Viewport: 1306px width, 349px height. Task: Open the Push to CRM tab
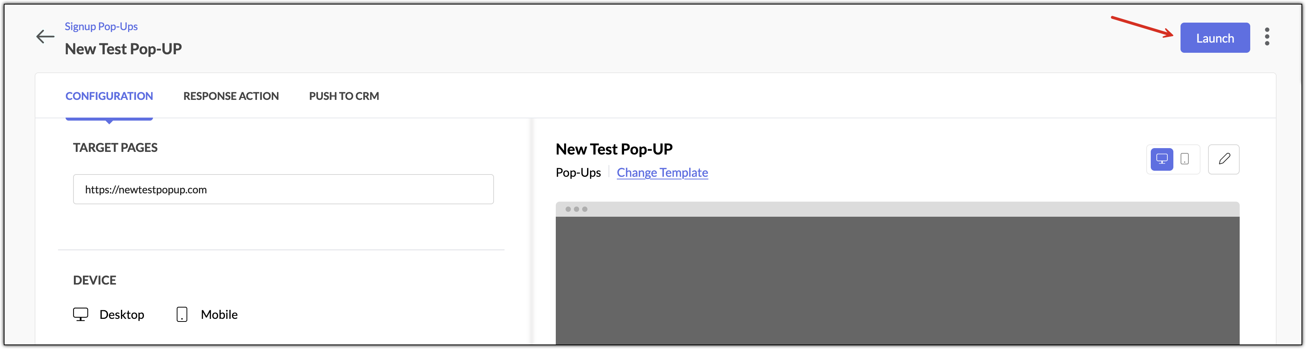click(344, 96)
